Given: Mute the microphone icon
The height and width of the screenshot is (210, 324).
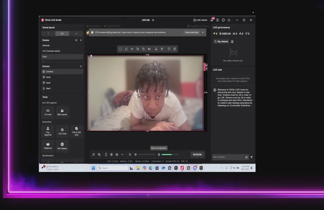Looking at the screenshot, I should tap(159, 155).
